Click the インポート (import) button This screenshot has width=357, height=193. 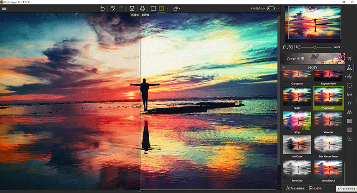[x=315, y=188]
